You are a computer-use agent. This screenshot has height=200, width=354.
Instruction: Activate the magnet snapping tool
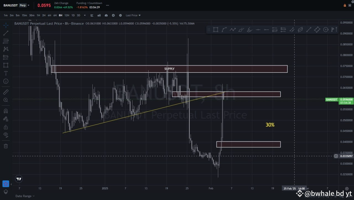point(6,111)
